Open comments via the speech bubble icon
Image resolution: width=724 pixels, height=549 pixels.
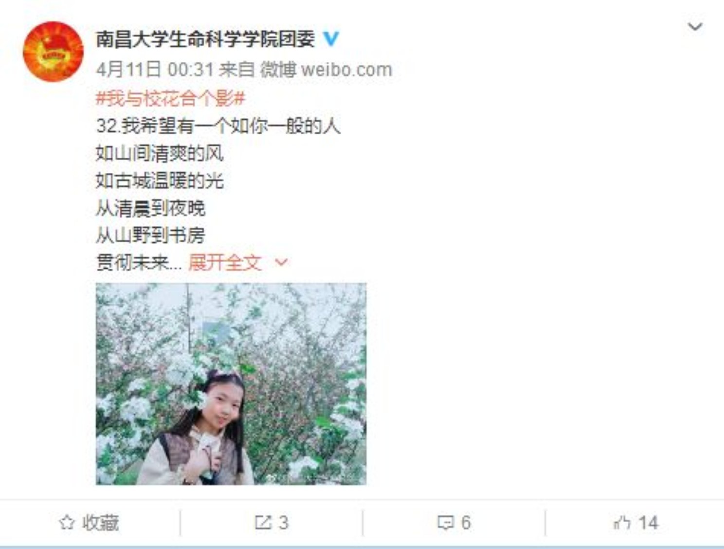point(445,523)
